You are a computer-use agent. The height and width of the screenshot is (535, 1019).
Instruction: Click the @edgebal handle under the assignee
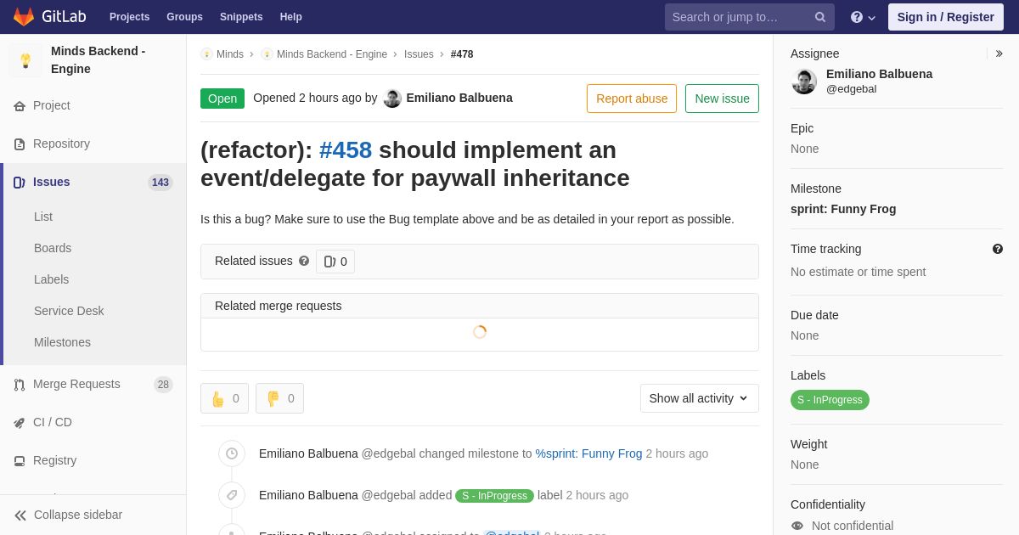coord(852,89)
